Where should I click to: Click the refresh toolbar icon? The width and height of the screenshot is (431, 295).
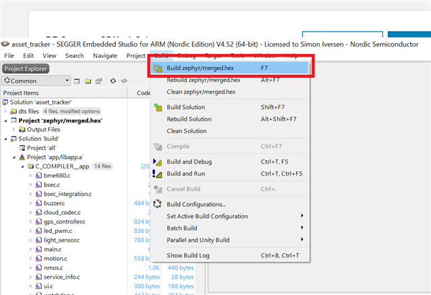(x=113, y=81)
